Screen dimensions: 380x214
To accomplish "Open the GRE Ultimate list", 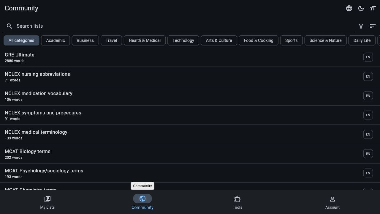I will pyautogui.click(x=190, y=57).
